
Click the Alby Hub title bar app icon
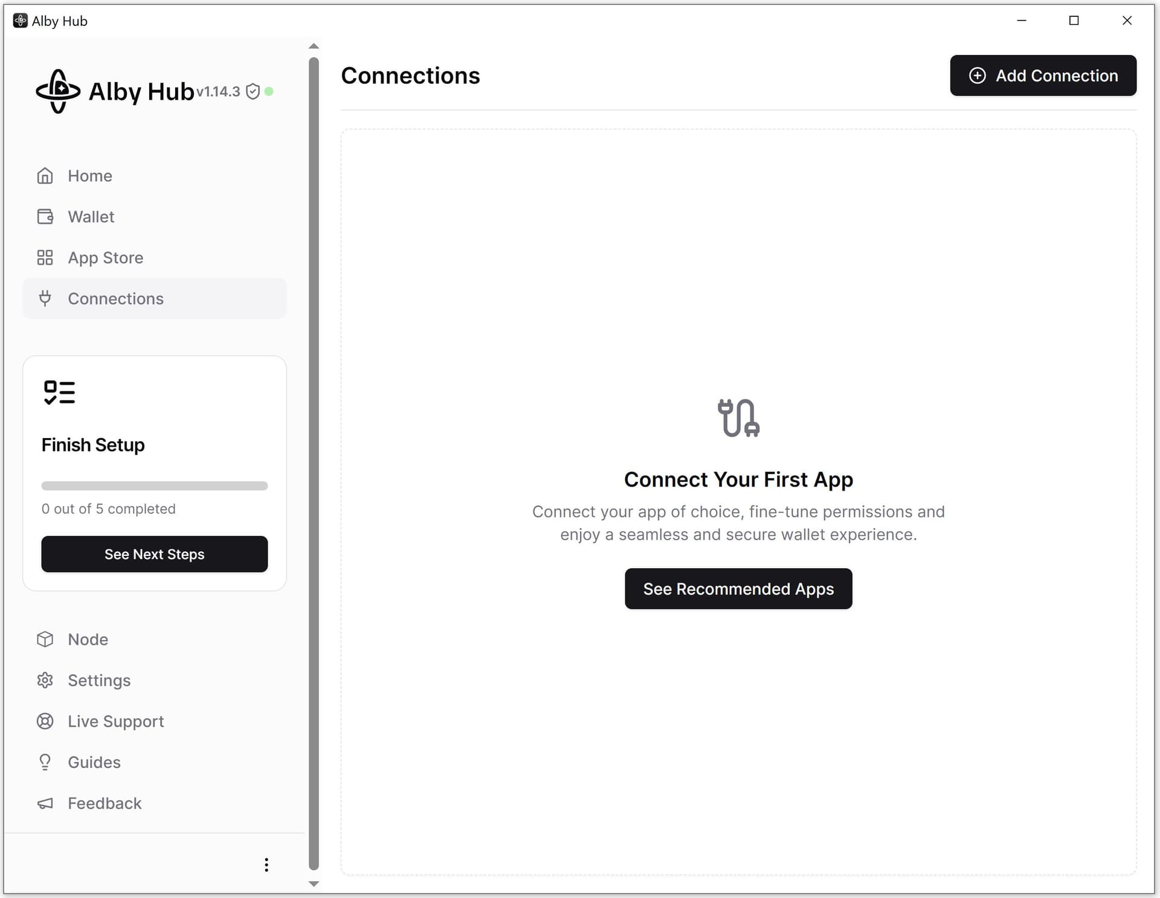pos(21,21)
